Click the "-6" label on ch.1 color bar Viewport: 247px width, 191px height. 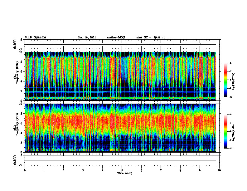(230, 63)
